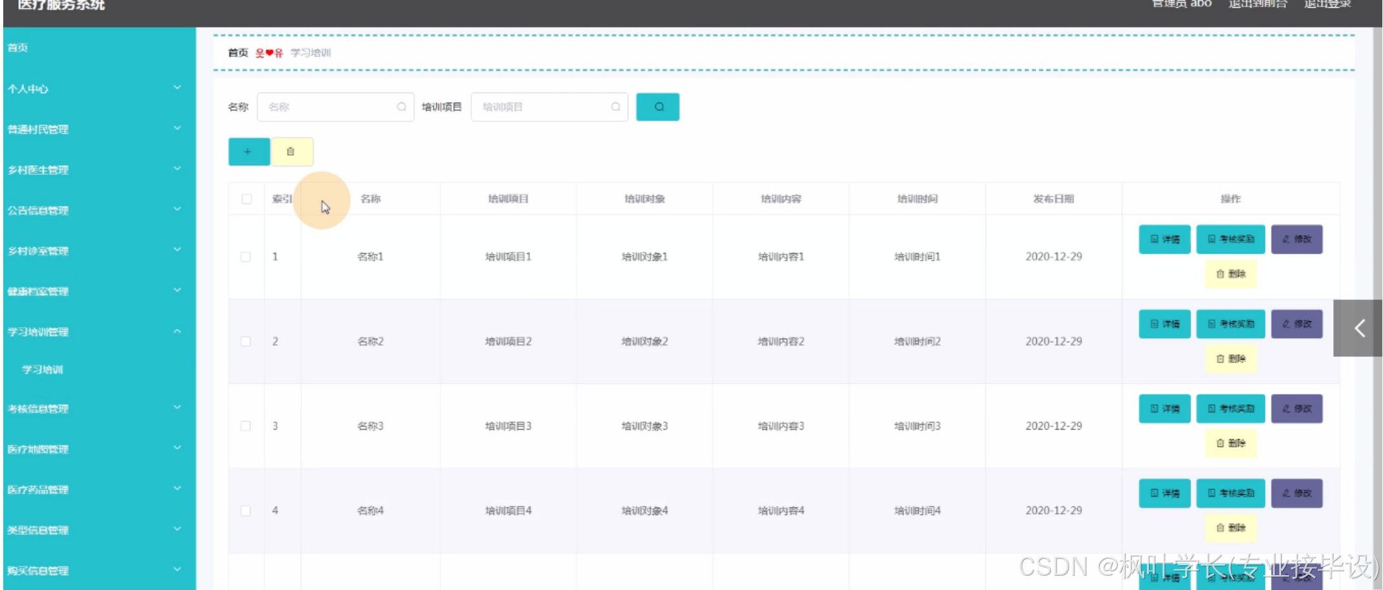Open 详情 for row 名称1

coord(1164,240)
